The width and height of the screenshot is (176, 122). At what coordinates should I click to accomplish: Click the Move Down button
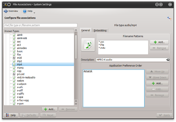click(x=157, y=77)
